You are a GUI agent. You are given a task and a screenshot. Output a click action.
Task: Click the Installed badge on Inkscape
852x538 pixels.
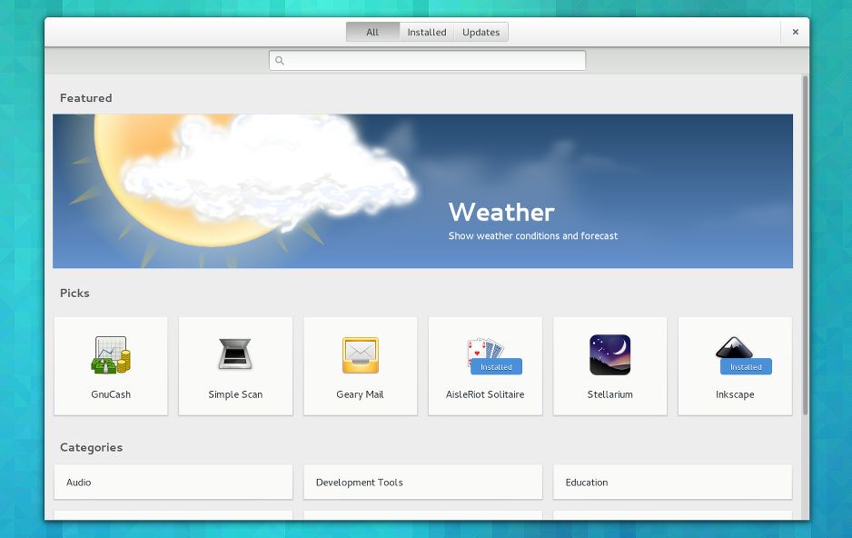[745, 367]
